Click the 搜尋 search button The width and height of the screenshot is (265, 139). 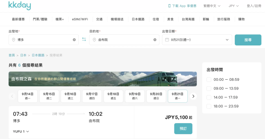point(248,40)
